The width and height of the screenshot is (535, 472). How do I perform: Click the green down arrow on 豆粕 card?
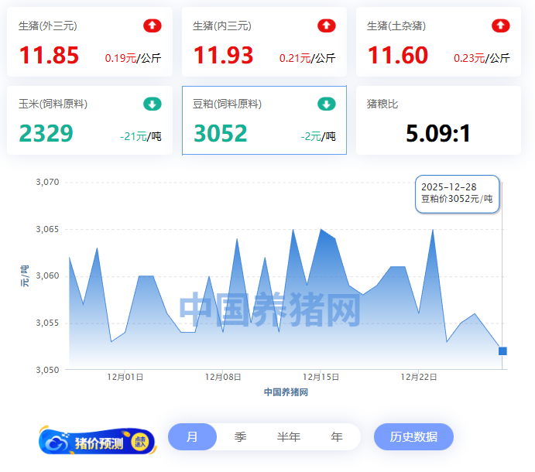click(327, 104)
